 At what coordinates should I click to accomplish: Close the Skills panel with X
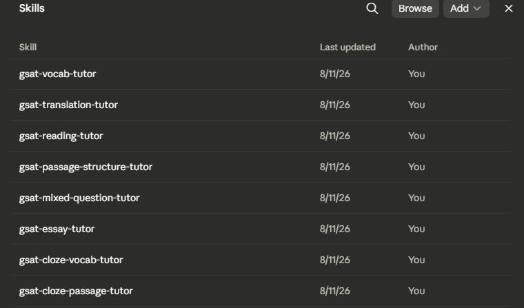click(x=508, y=8)
